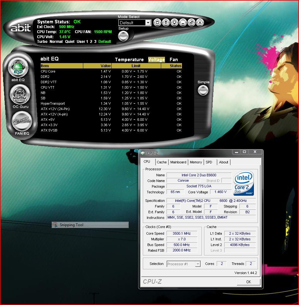
Task: Click the CPU-Z title bar icon
Action: (x=143, y=153)
